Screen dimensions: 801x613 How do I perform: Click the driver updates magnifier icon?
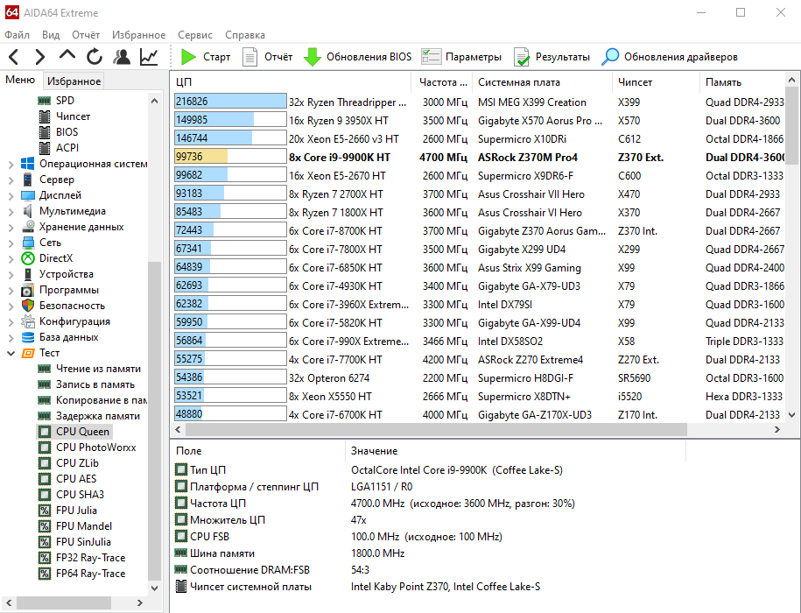point(610,57)
